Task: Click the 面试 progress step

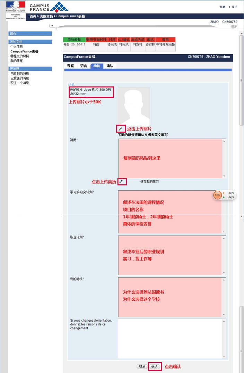Action: coord(150,40)
